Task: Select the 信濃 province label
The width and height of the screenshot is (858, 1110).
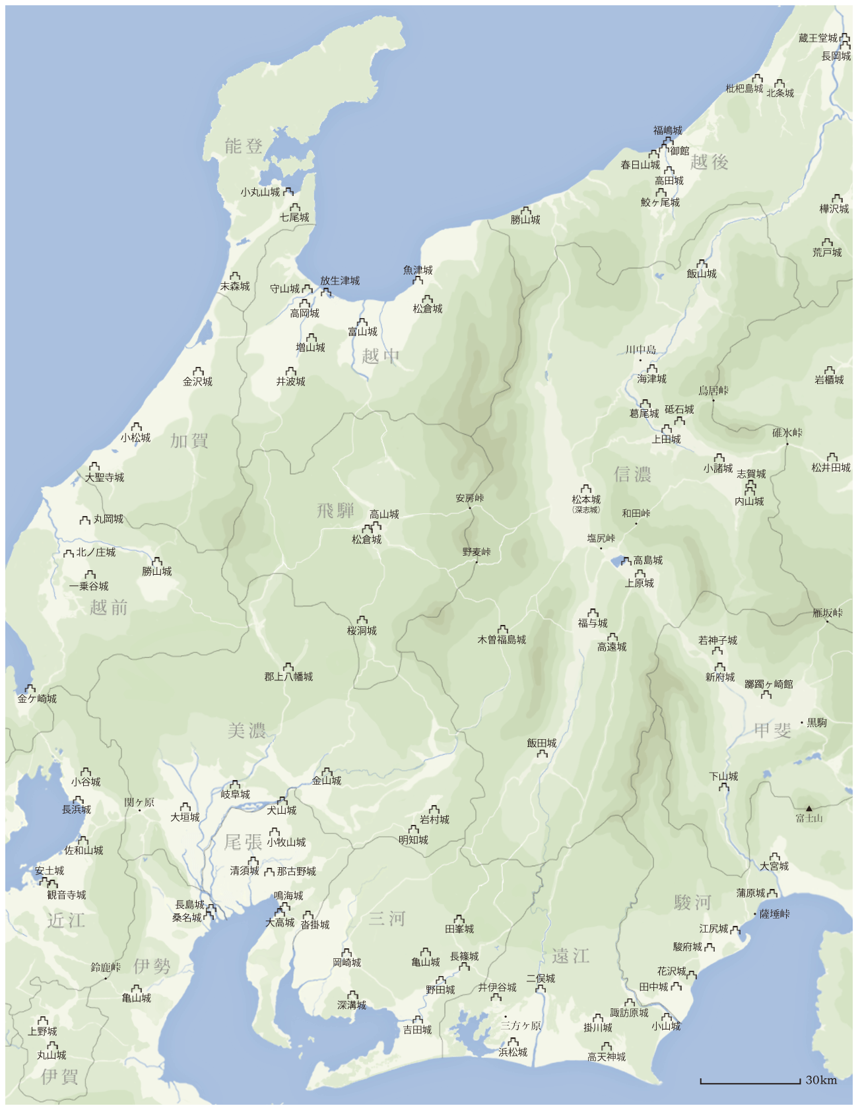Action: coord(633,474)
